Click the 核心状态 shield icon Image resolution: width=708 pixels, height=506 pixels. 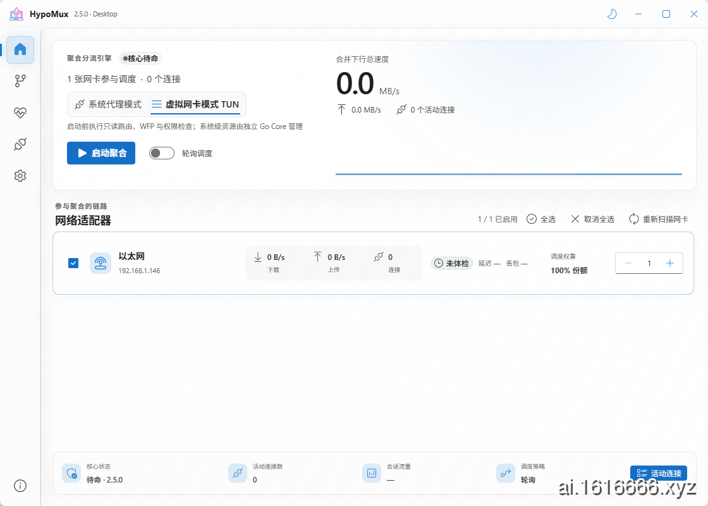71,473
